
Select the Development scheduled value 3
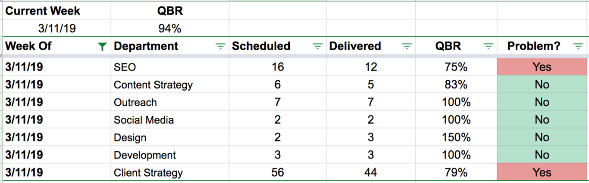click(277, 155)
